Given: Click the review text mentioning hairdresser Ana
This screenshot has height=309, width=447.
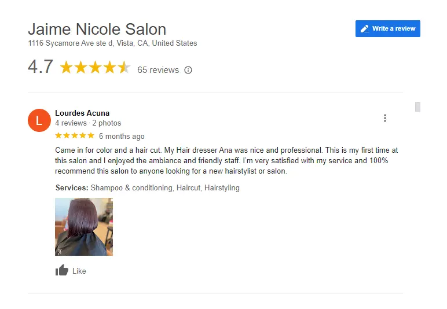Looking at the screenshot, I should tap(226, 161).
